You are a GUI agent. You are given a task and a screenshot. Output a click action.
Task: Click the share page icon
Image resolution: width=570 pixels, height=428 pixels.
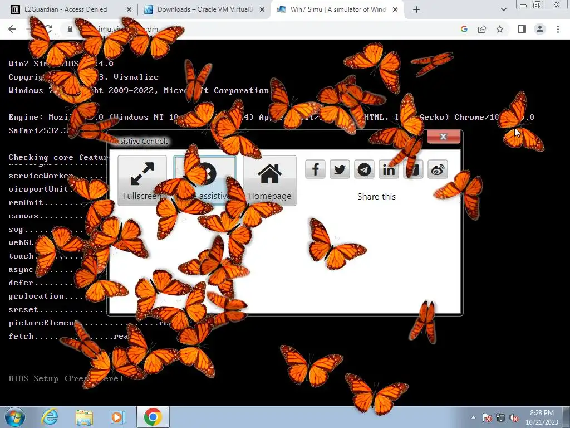click(x=483, y=29)
